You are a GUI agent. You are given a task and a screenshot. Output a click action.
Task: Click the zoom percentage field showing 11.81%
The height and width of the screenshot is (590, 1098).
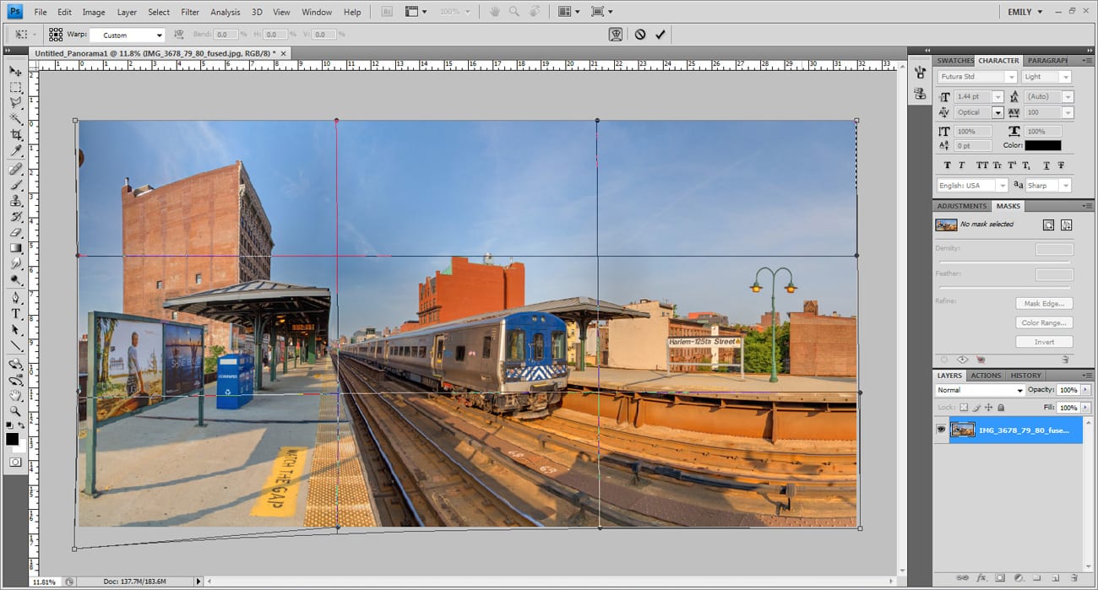(x=43, y=582)
